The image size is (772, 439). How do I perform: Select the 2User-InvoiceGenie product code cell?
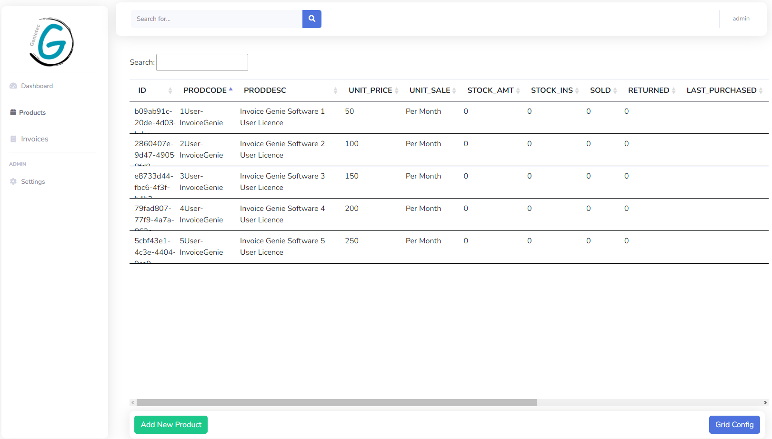pos(201,150)
